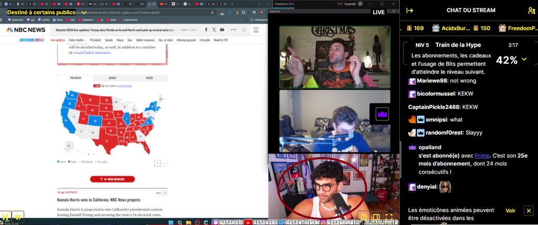The width and height of the screenshot is (538, 225).
Task: Toggle theater mode in the player
Action: point(376,217)
